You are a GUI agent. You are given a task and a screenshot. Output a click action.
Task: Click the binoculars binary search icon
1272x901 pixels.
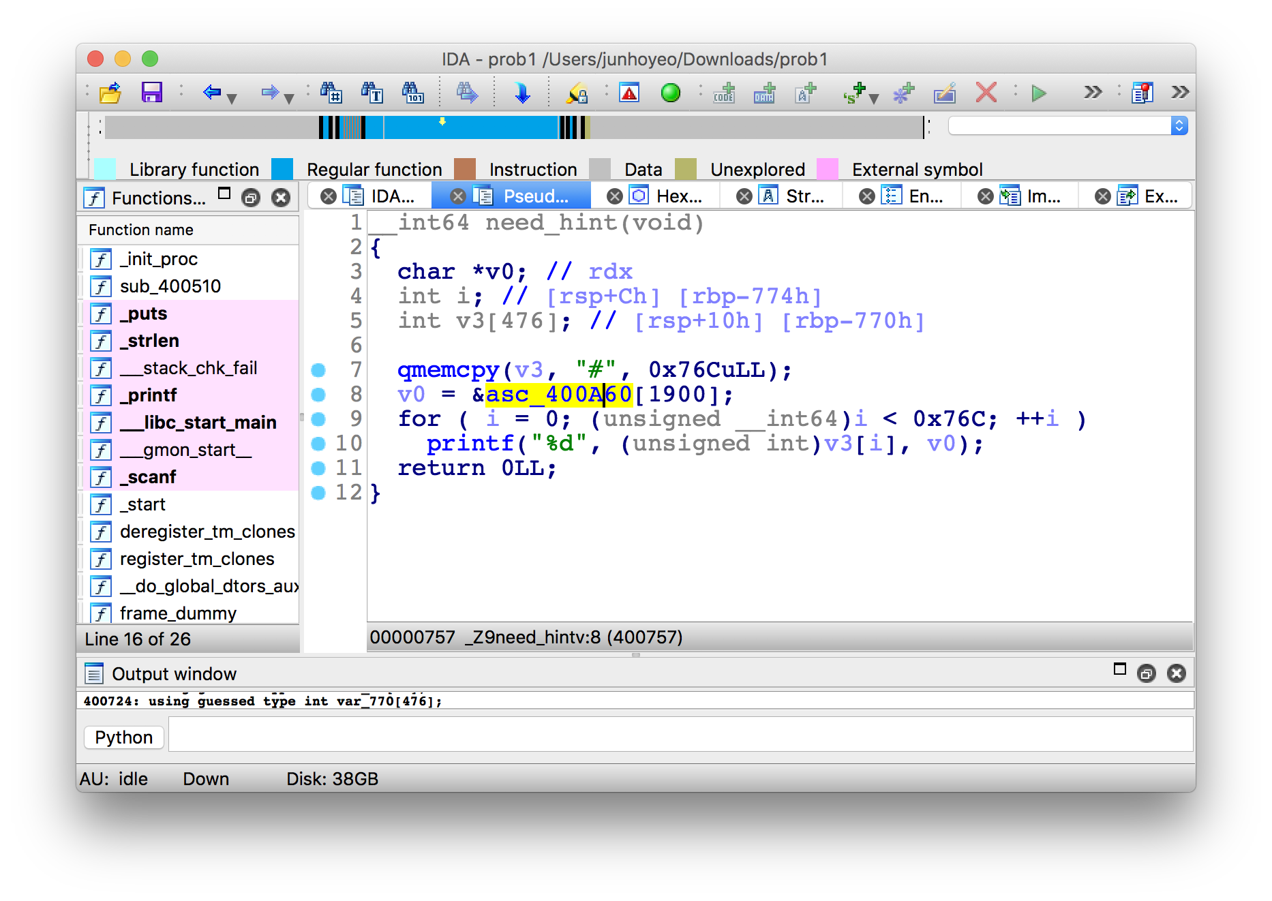click(413, 93)
